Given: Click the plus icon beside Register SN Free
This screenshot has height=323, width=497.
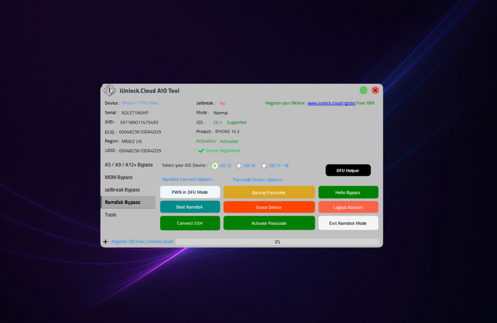Looking at the screenshot, I should tap(106, 242).
